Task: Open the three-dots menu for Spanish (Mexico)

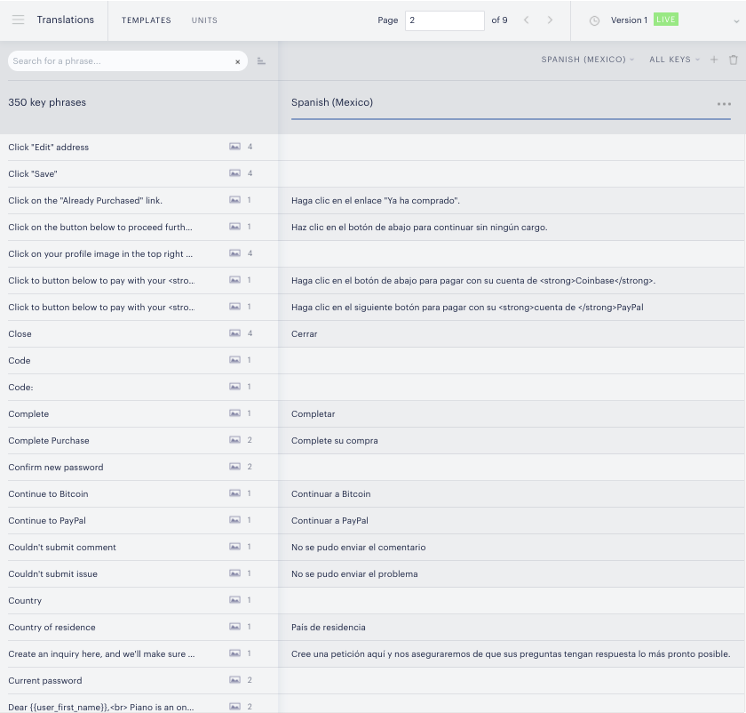Action: 724,104
